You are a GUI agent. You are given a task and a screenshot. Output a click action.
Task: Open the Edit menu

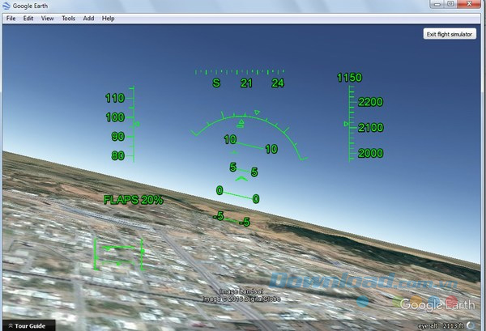coord(28,18)
